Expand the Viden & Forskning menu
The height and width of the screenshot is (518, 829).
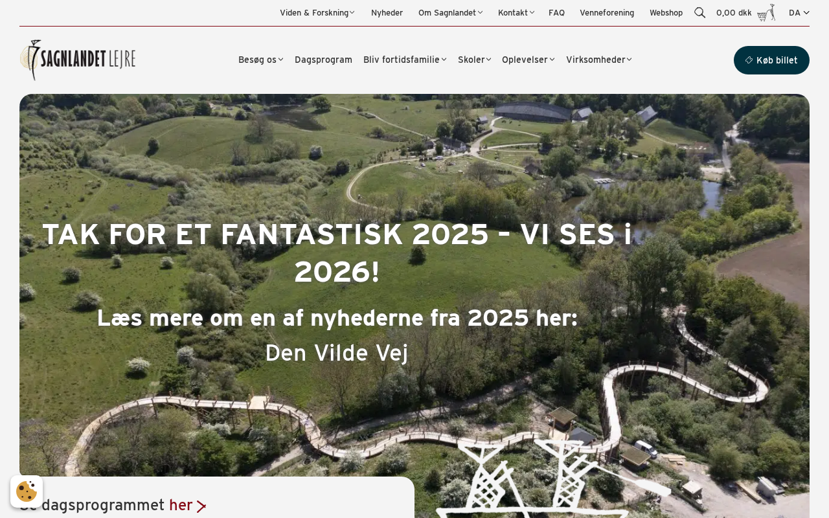pos(317,12)
